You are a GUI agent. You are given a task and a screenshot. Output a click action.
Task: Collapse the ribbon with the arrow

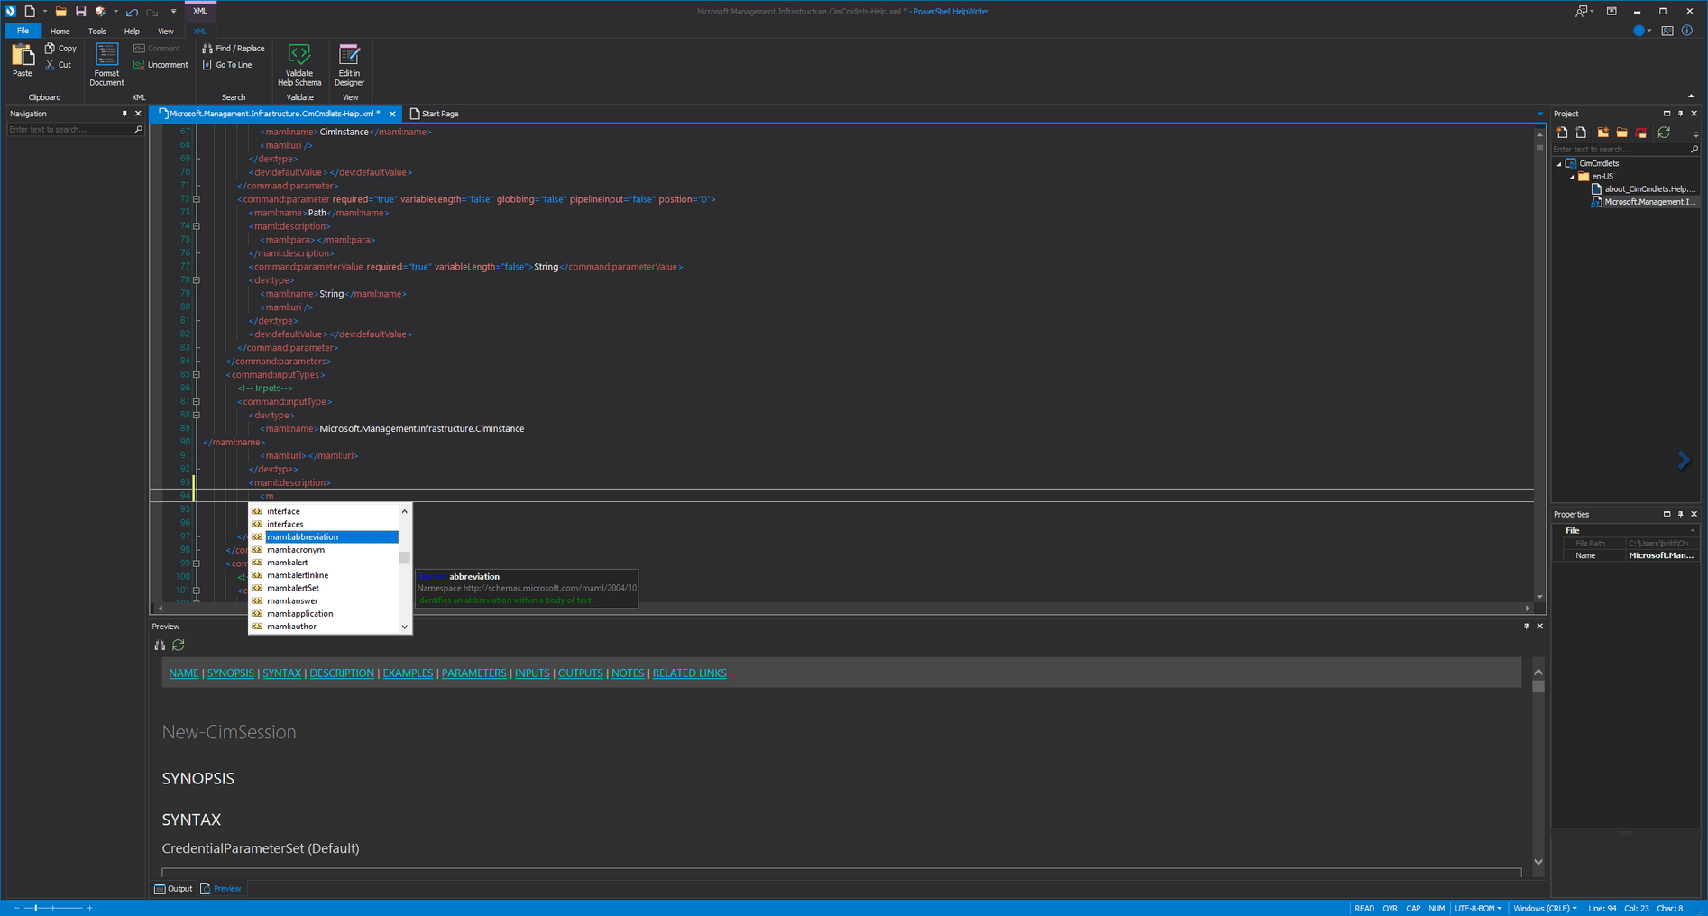coord(1691,96)
